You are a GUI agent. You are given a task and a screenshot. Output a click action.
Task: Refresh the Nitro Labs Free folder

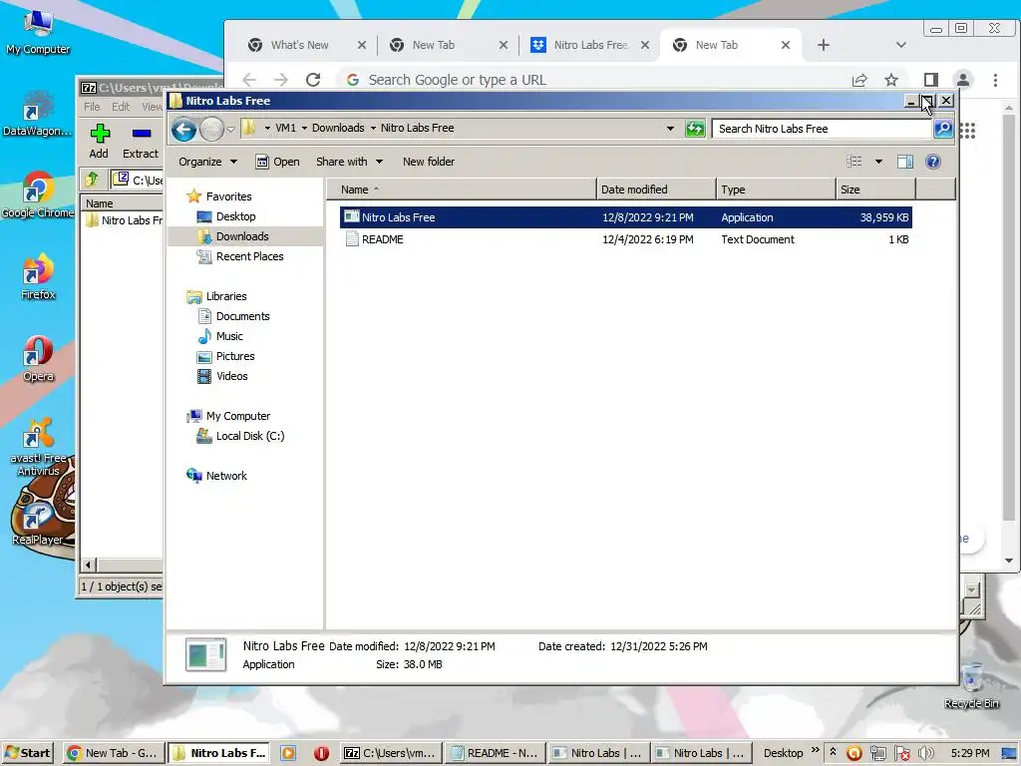(695, 129)
